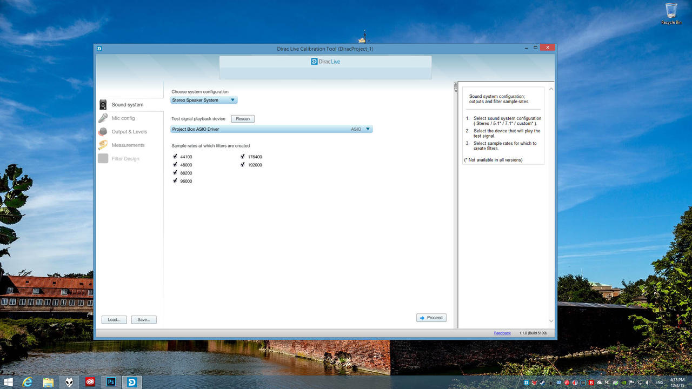The image size is (692, 389).
Task: Open the Mic config step
Action: 123,118
